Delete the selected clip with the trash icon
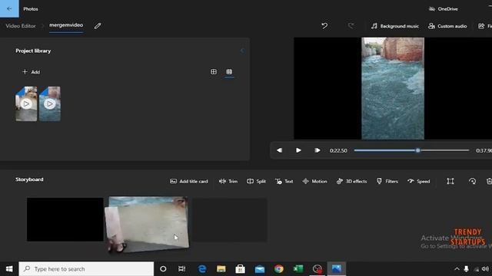Image resolution: width=492 pixels, height=276 pixels. 489,181
